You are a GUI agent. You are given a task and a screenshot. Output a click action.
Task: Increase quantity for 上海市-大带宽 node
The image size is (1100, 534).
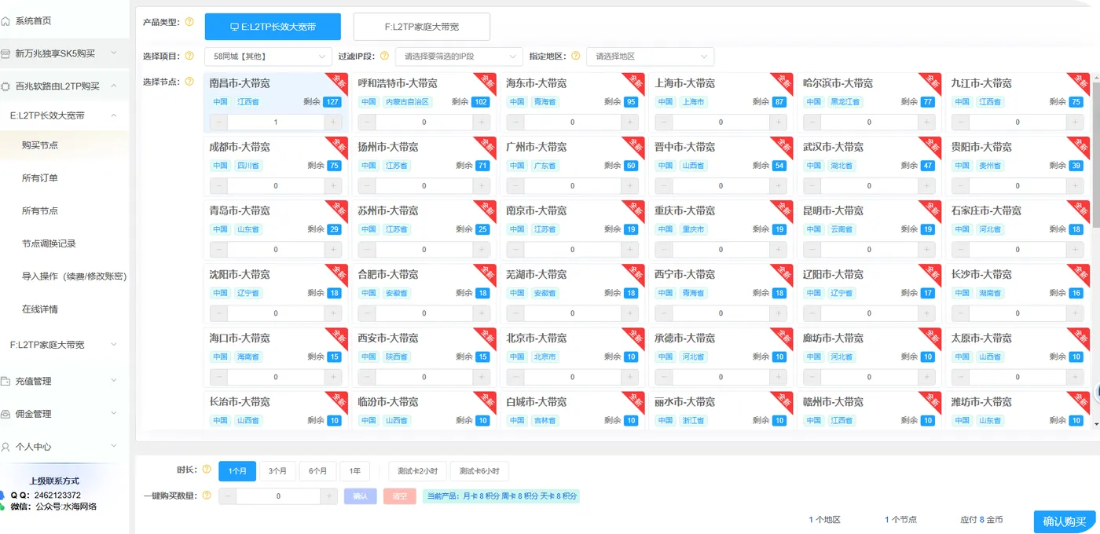779,123
